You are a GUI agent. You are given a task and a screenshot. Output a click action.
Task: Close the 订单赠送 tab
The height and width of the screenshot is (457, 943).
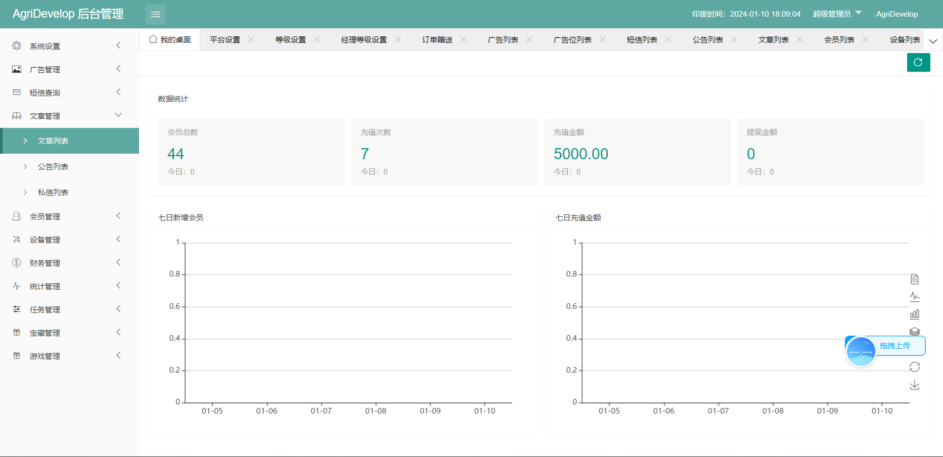coord(464,39)
